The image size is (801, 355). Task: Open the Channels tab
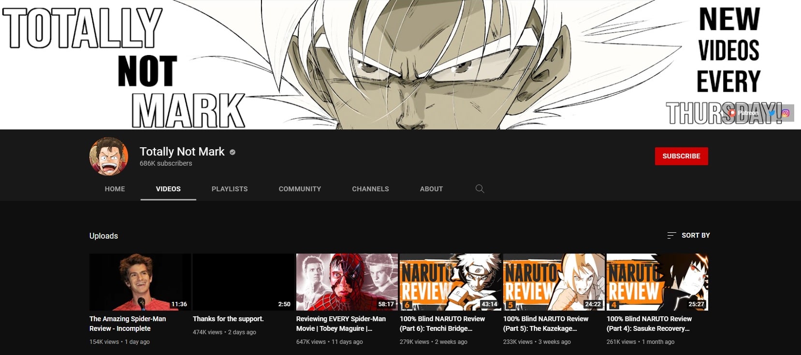370,189
